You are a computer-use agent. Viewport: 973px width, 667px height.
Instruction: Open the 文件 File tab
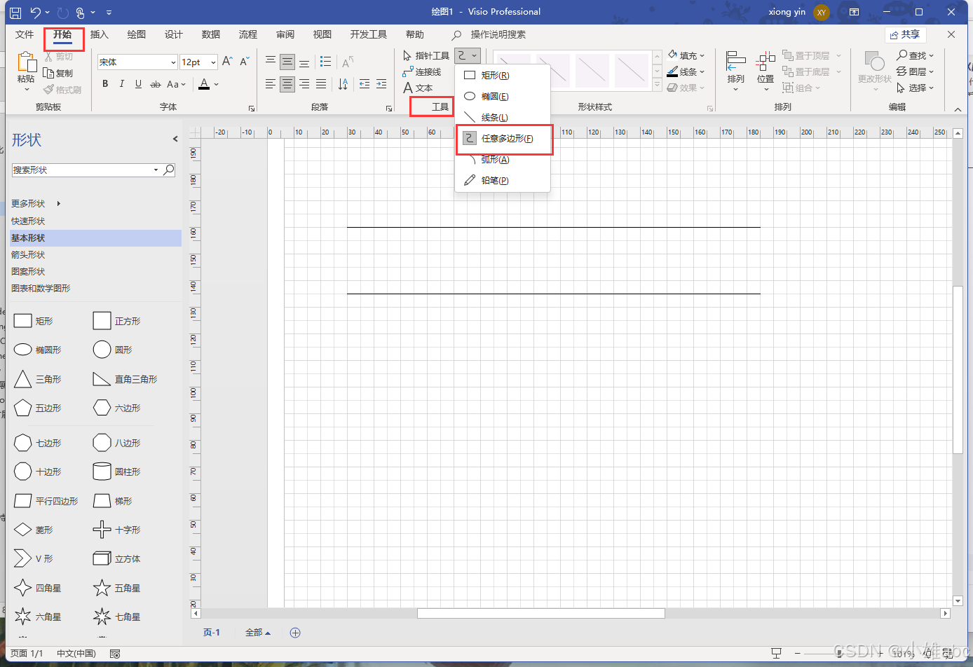25,34
